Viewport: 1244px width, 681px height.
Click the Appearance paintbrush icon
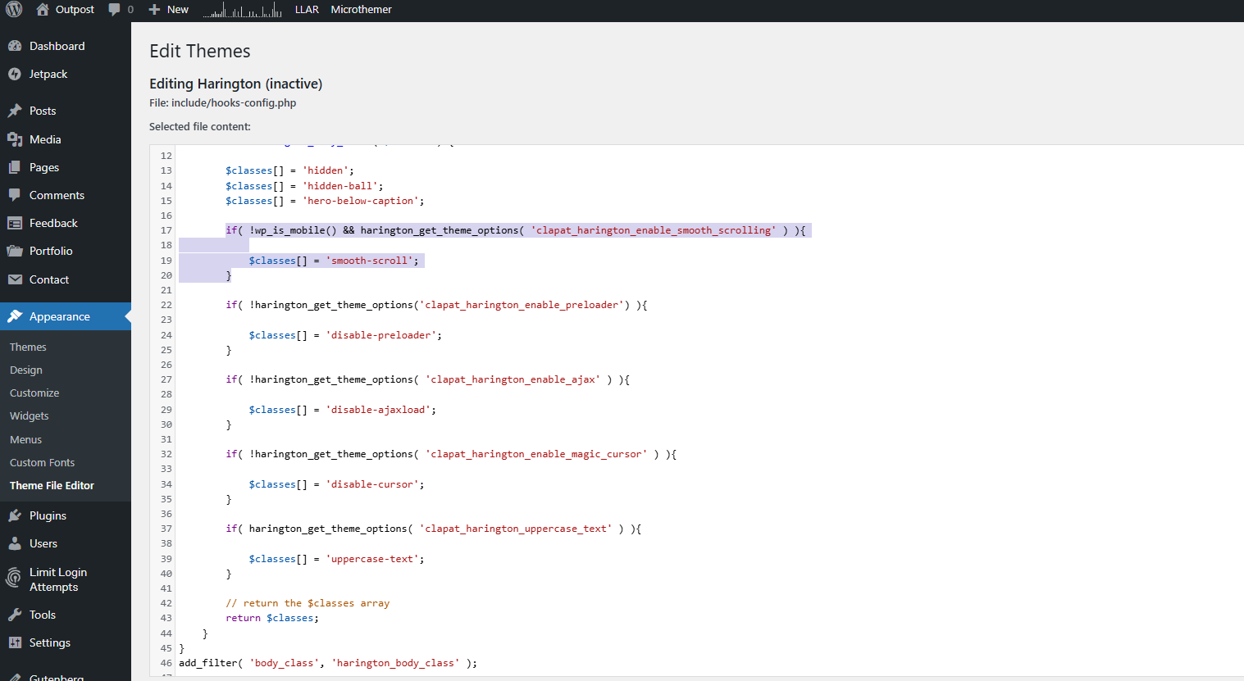(15, 316)
